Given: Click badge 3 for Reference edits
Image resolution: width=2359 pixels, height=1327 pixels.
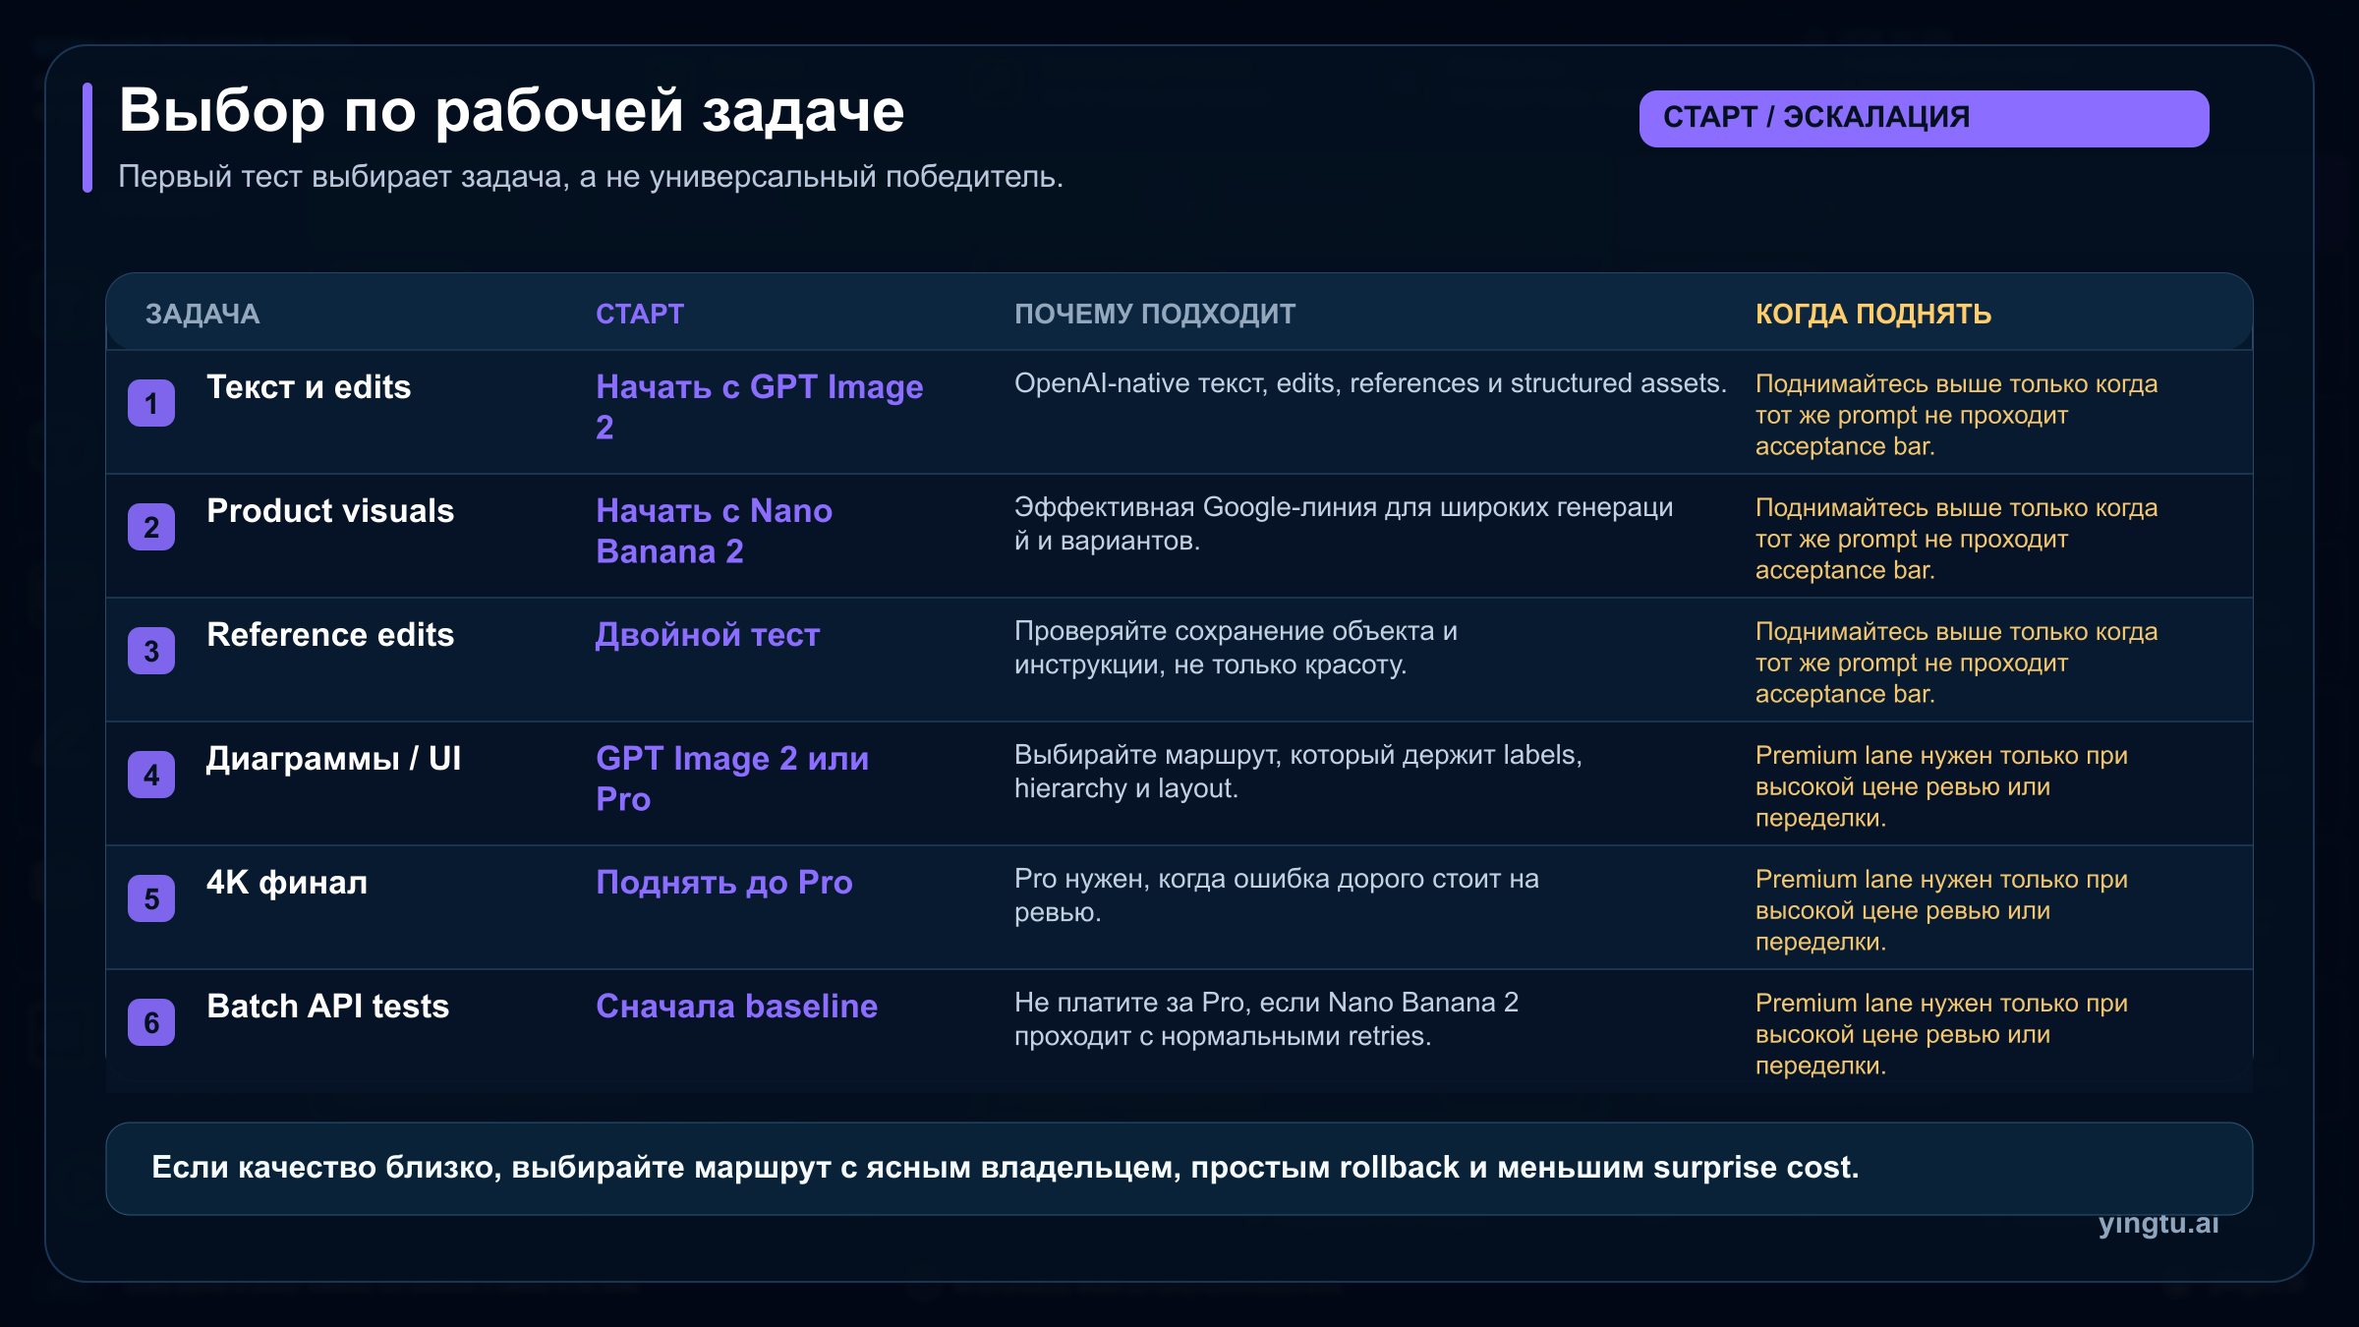Looking at the screenshot, I should click(152, 649).
